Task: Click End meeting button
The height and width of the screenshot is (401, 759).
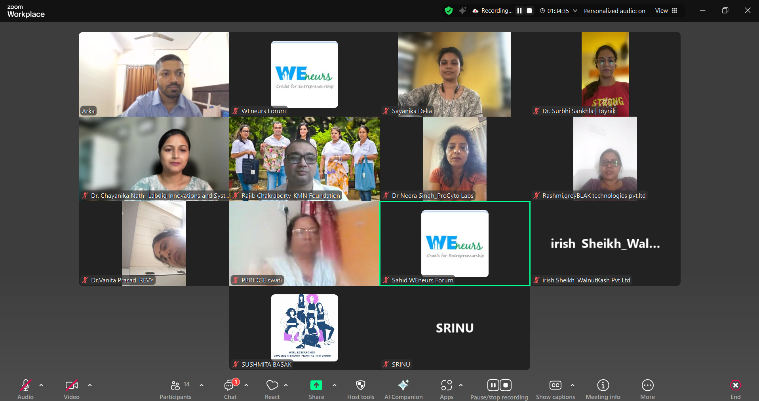Action: (x=735, y=390)
